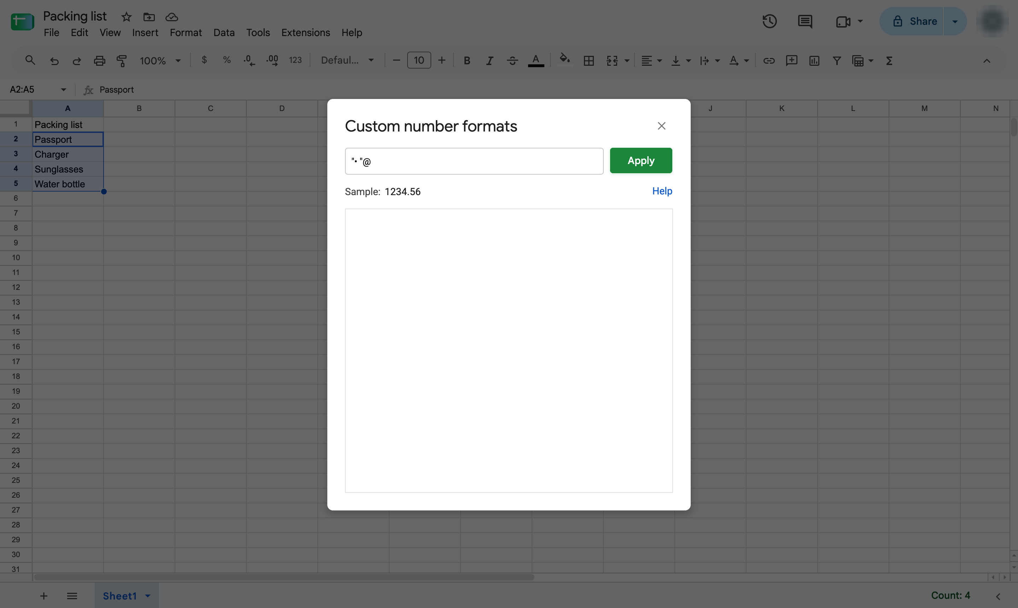Open the Format menu
The width and height of the screenshot is (1018, 608).
(186, 33)
